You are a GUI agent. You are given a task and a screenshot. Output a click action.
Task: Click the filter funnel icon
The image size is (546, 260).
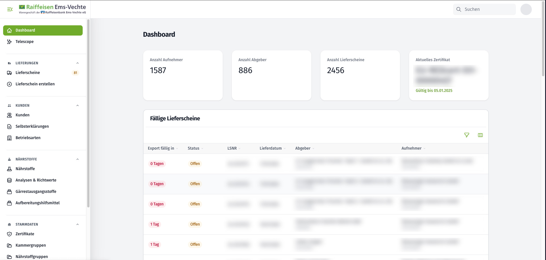466,135
